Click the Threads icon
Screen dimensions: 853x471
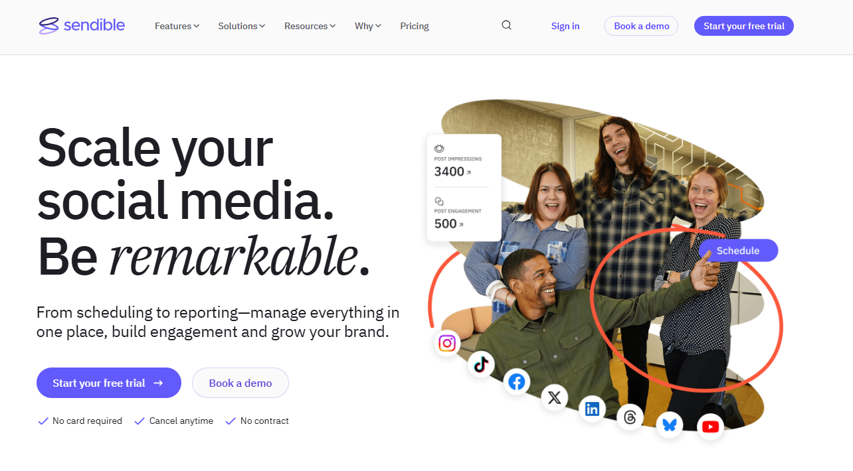[630, 417]
